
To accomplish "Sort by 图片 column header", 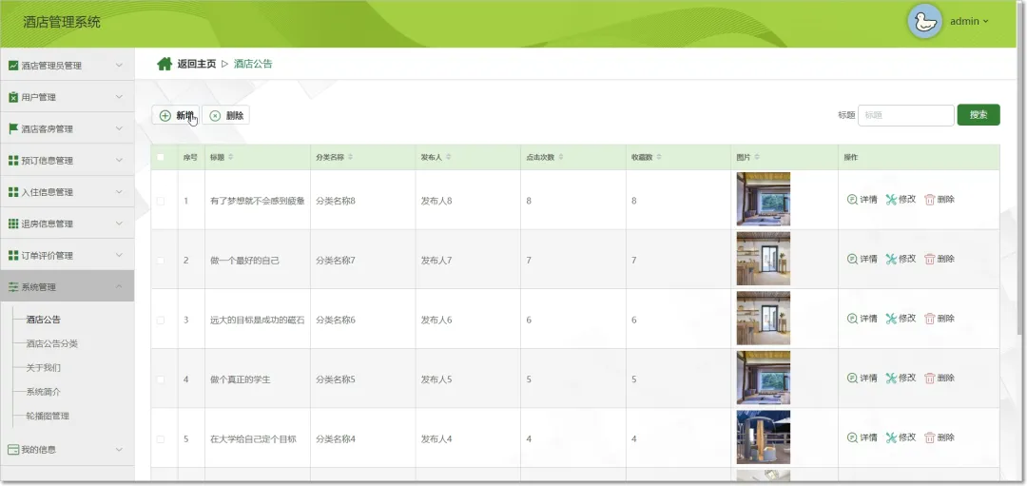I will (x=748, y=157).
